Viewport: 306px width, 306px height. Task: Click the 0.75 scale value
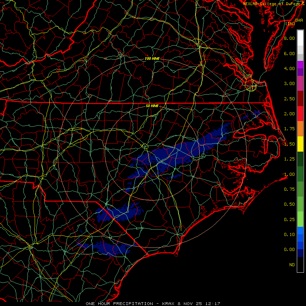click(x=289, y=189)
